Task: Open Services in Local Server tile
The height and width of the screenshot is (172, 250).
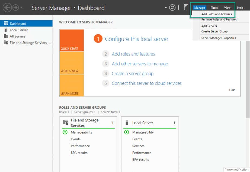Action: click(138, 146)
